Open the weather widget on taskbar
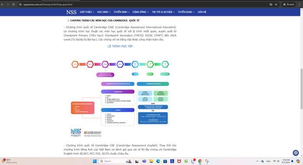The image size is (303, 165). [9, 161]
